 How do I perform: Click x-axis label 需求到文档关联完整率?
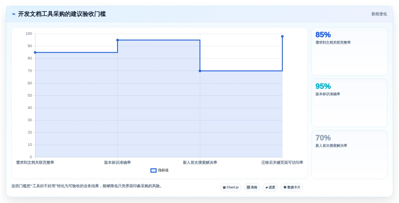point(35,163)
